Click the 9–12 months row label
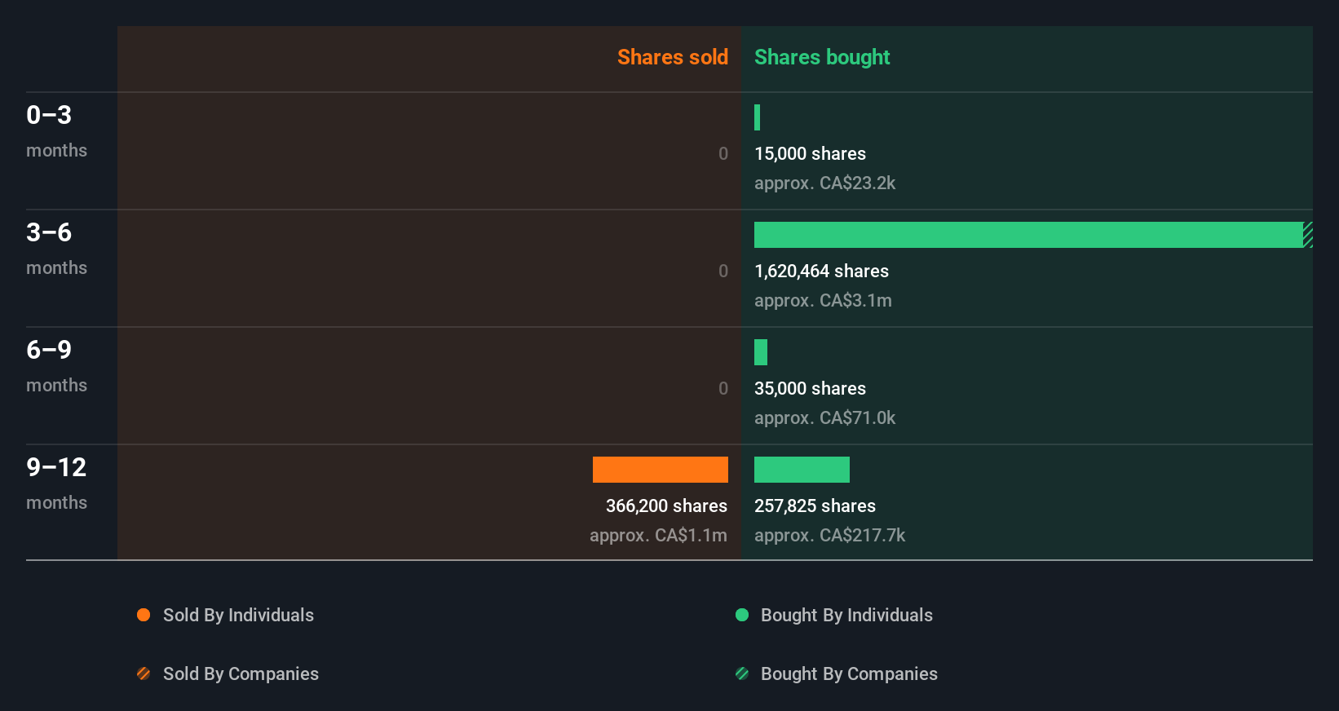 [x=56, y=483]
